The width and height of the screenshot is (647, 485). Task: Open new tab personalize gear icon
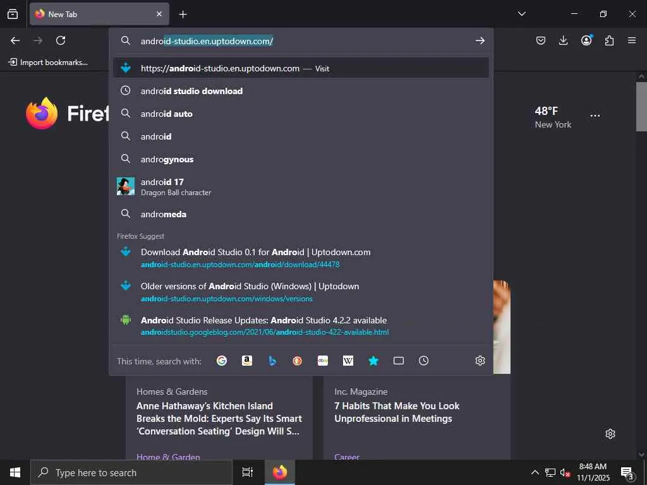pos(610,434)
